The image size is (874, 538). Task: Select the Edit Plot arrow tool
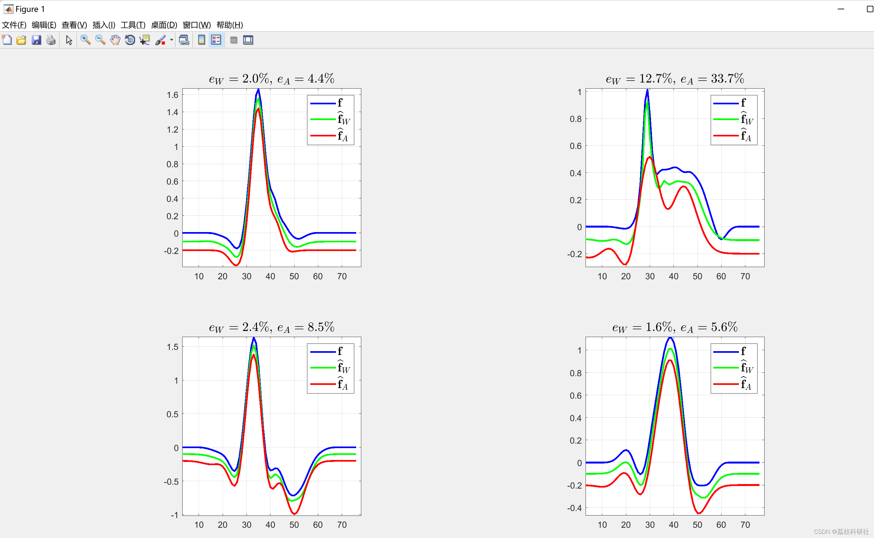[69, 40]
